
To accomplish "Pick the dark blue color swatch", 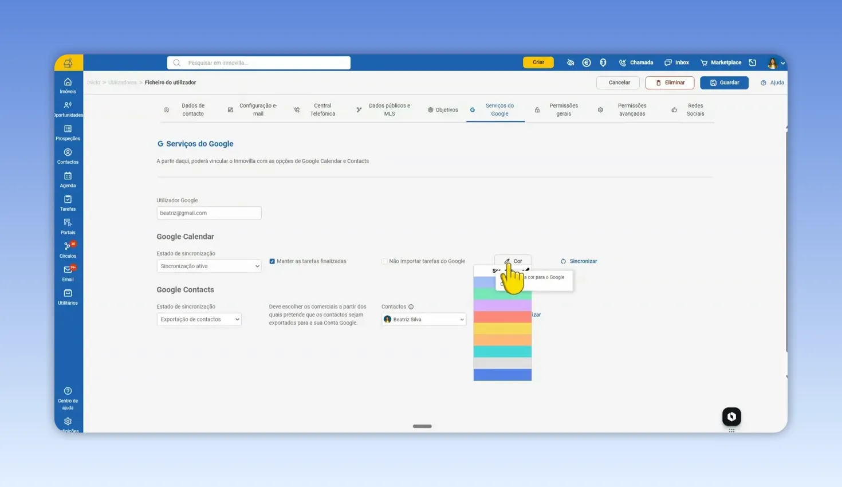I will tap(502, 375).
